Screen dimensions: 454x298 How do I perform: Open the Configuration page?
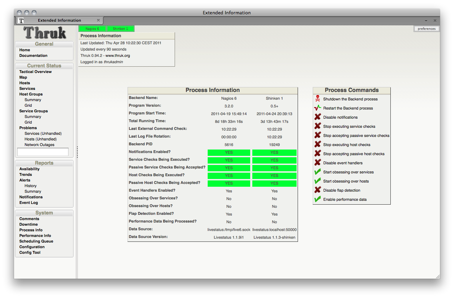[x=32, y=247]
